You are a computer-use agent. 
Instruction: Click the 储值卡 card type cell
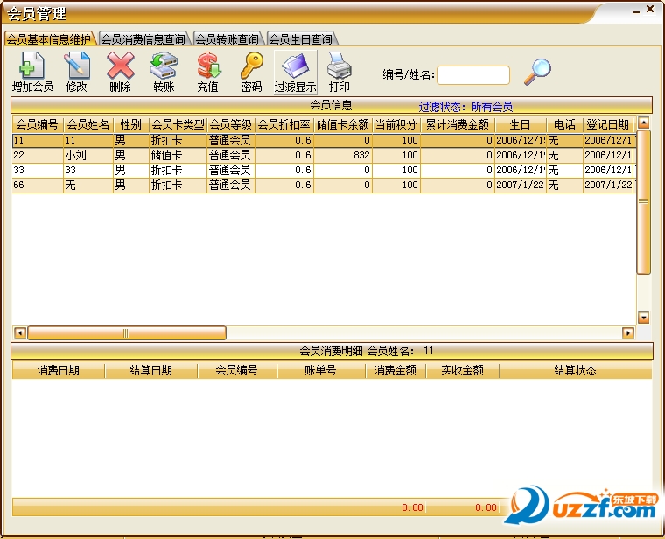[x=178, y=155]
